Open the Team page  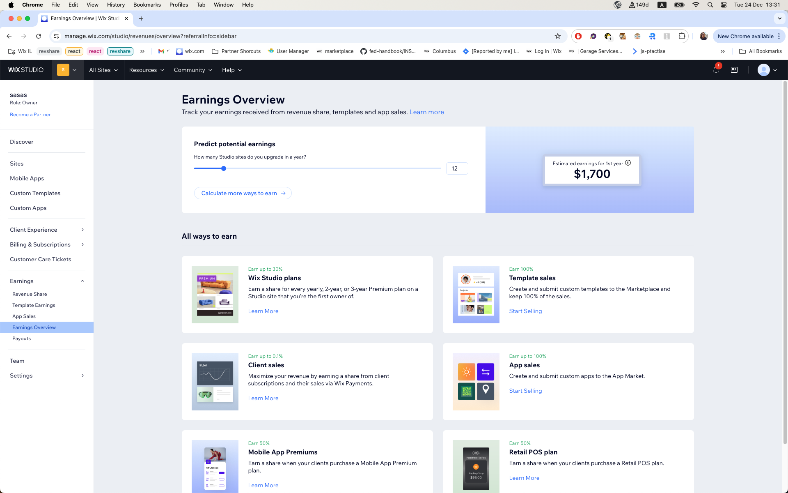click(17, 361)
